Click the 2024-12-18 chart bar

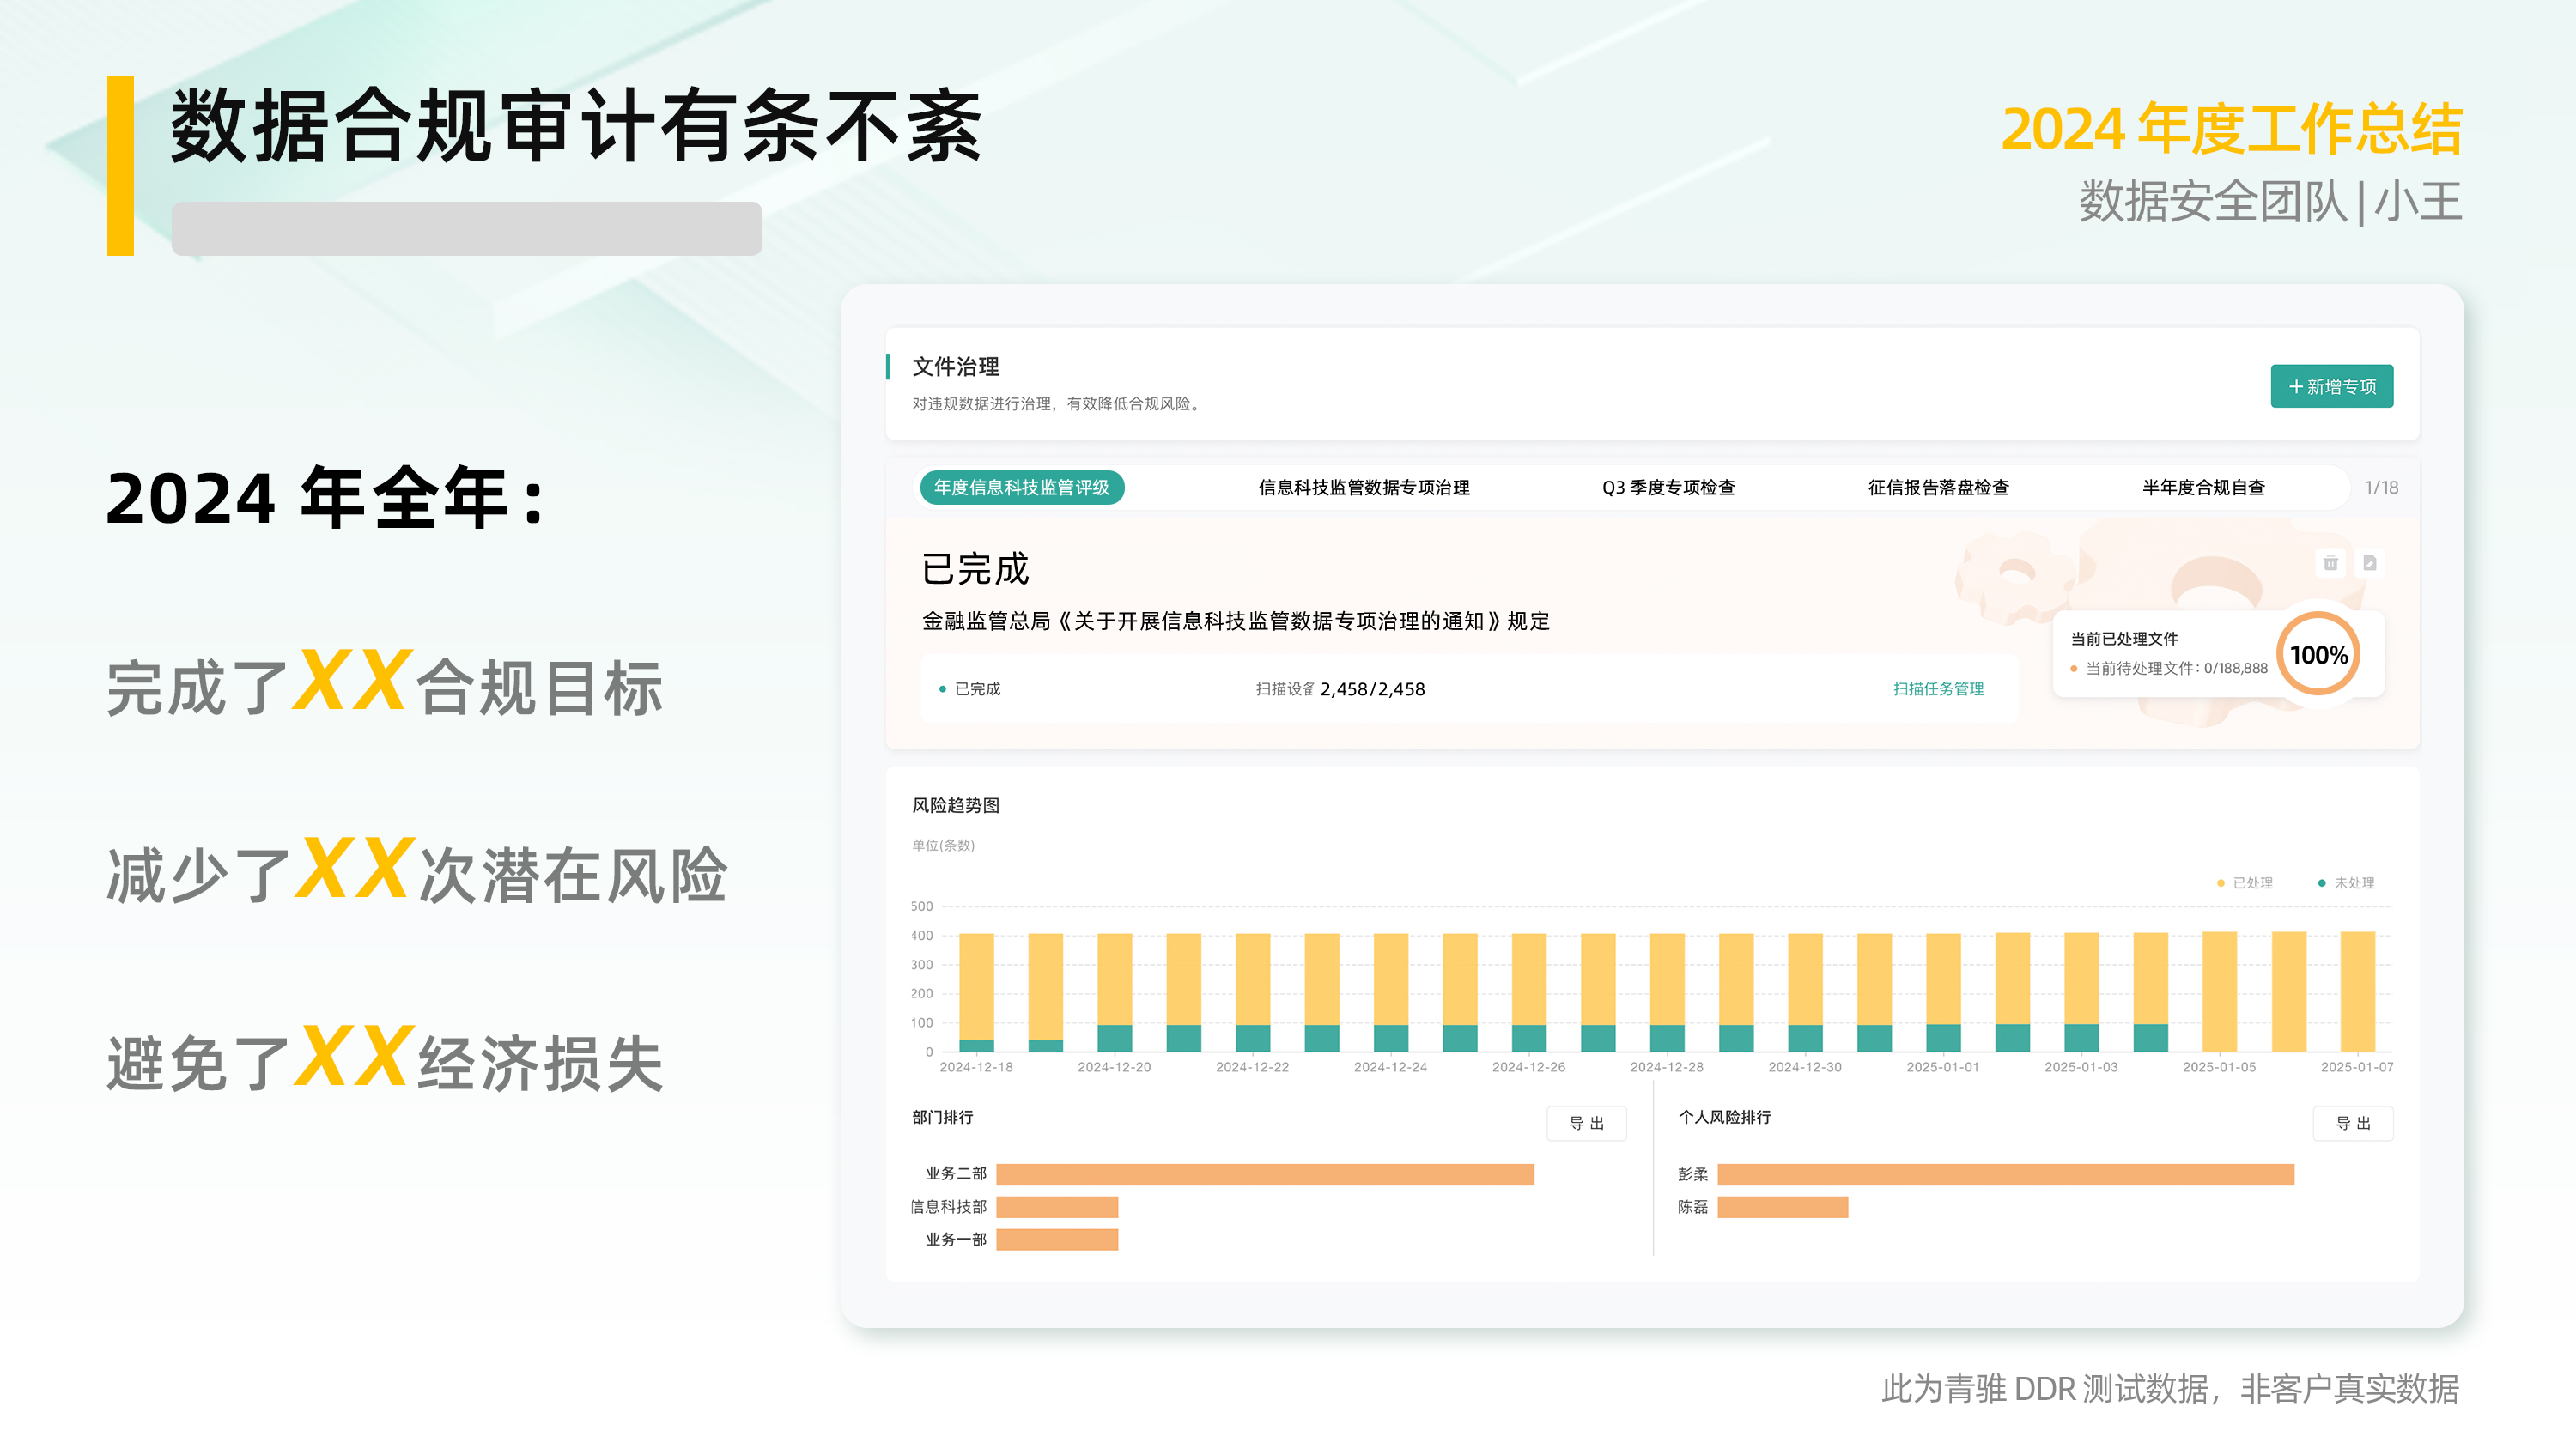click(976, 990)
